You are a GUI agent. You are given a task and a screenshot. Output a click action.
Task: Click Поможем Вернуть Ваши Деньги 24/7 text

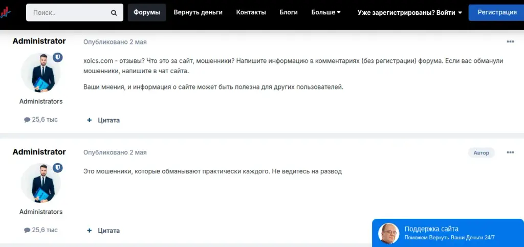449,238
